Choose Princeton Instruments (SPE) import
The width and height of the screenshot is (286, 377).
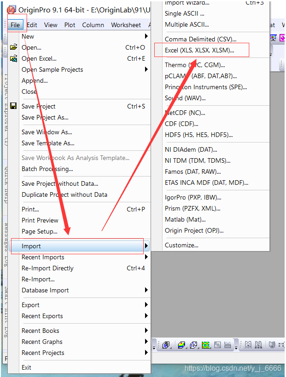[x=206, y=87]
